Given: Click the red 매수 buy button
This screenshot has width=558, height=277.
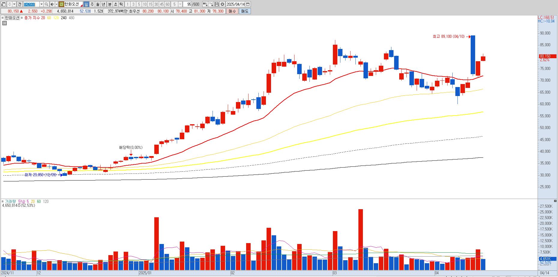Looking at the screenshot, I should point(232,11).
